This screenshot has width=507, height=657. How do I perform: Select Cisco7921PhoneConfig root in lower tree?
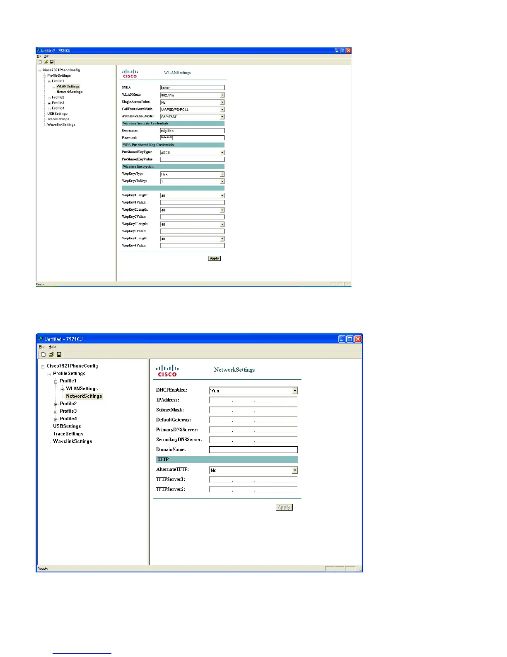pos(72,366)
